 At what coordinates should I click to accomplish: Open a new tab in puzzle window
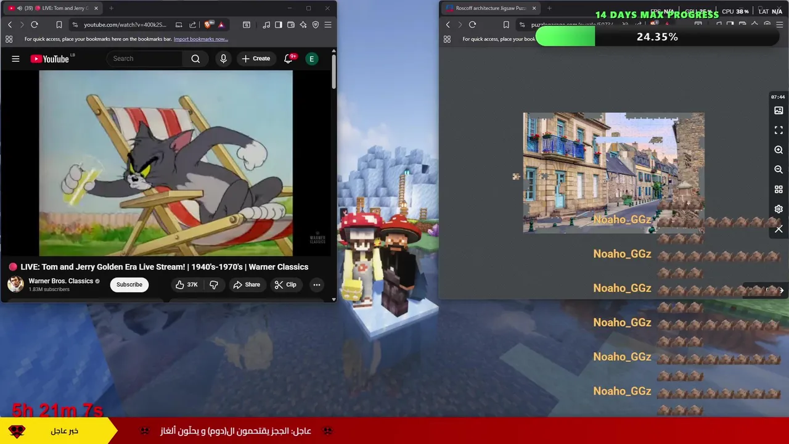pyautogui.click(x=549, y=8)
